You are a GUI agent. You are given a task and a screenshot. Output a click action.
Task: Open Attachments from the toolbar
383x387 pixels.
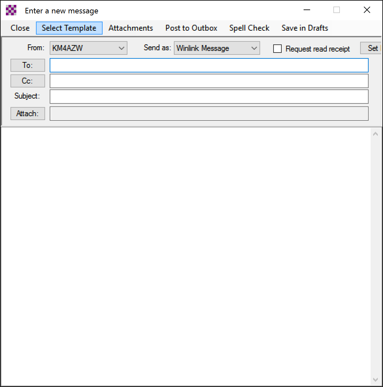pyautogui.click(x=130, y=28)
